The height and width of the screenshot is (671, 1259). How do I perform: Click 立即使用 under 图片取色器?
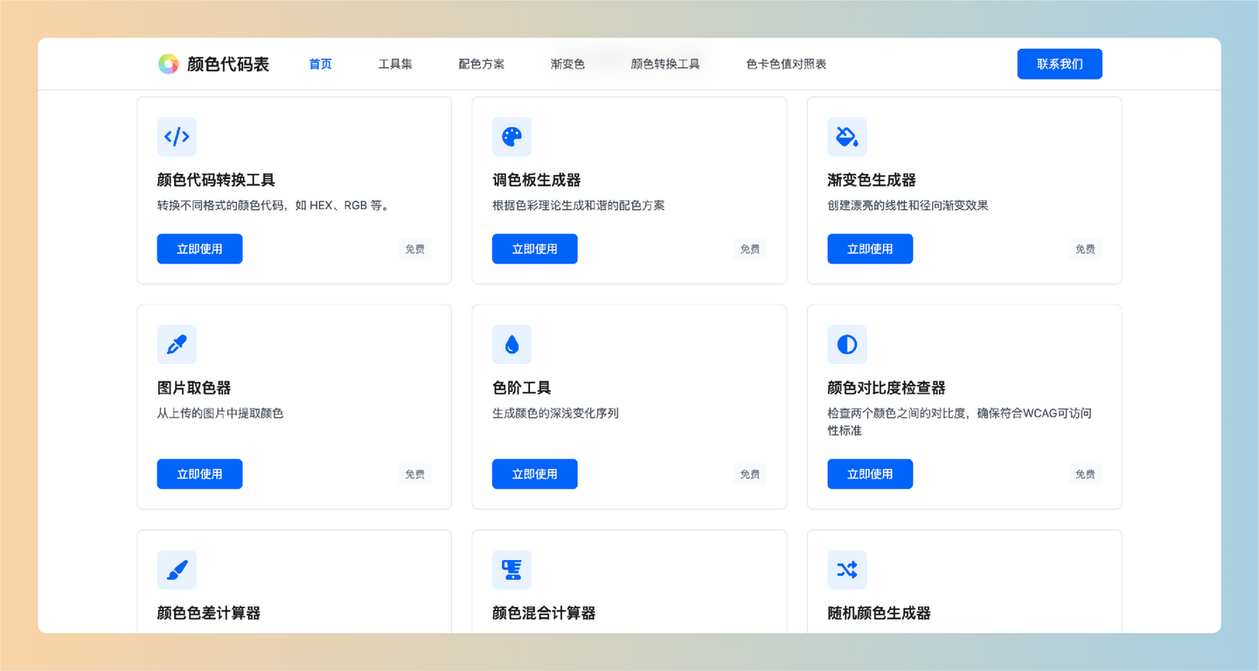(x=199, y=474)
